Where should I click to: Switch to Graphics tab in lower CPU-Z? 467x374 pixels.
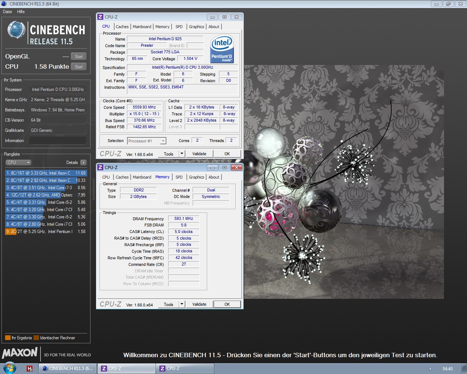[197, 177]
